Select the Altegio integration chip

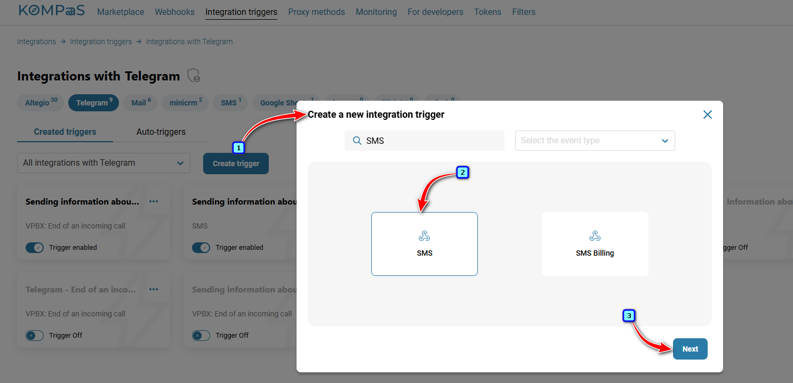click(x=41, y=103)
